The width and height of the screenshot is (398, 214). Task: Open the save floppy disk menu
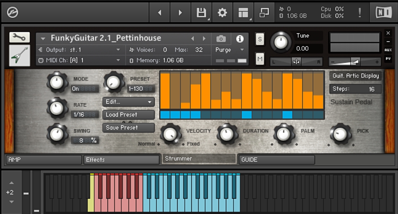(x=202, y=13)
